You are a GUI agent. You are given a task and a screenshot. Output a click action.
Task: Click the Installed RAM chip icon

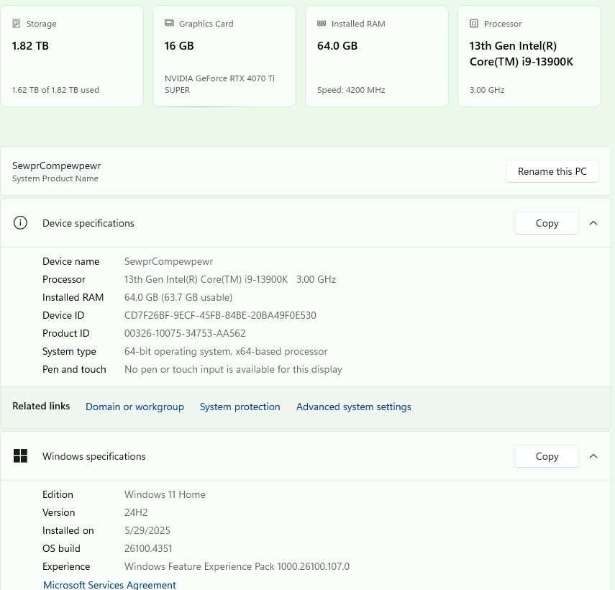tap(322, 24)
